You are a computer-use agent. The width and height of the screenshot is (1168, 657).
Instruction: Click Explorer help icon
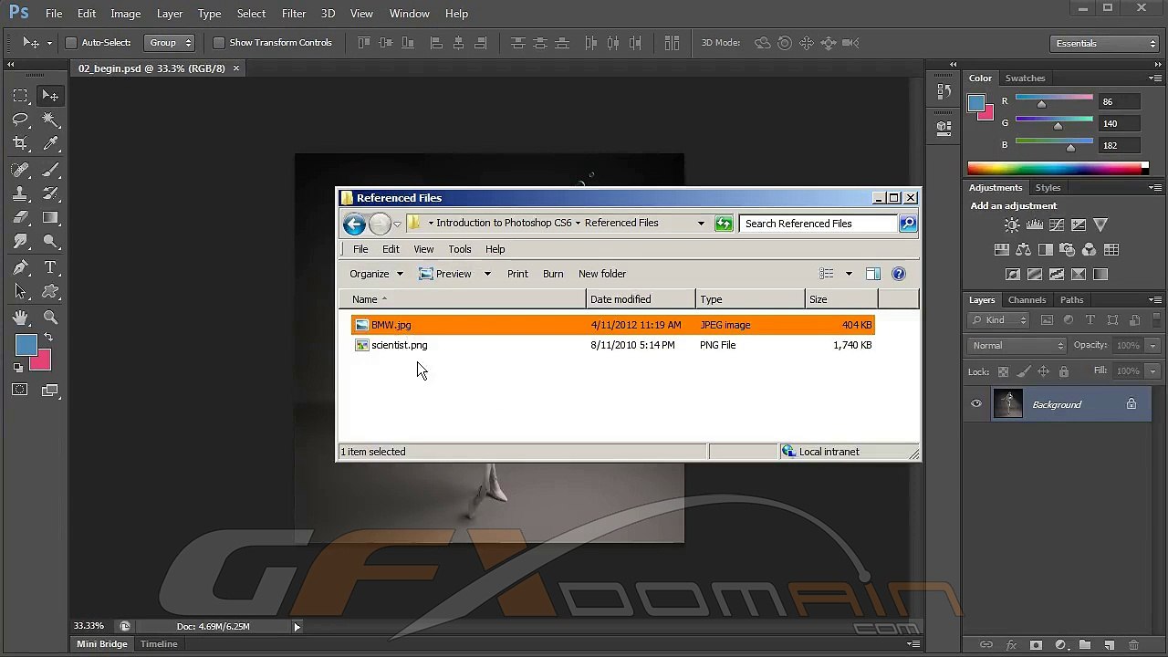(x=898, y=274)
